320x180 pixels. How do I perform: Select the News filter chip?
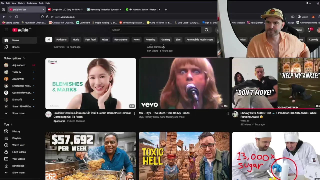[x=136, y=39]
